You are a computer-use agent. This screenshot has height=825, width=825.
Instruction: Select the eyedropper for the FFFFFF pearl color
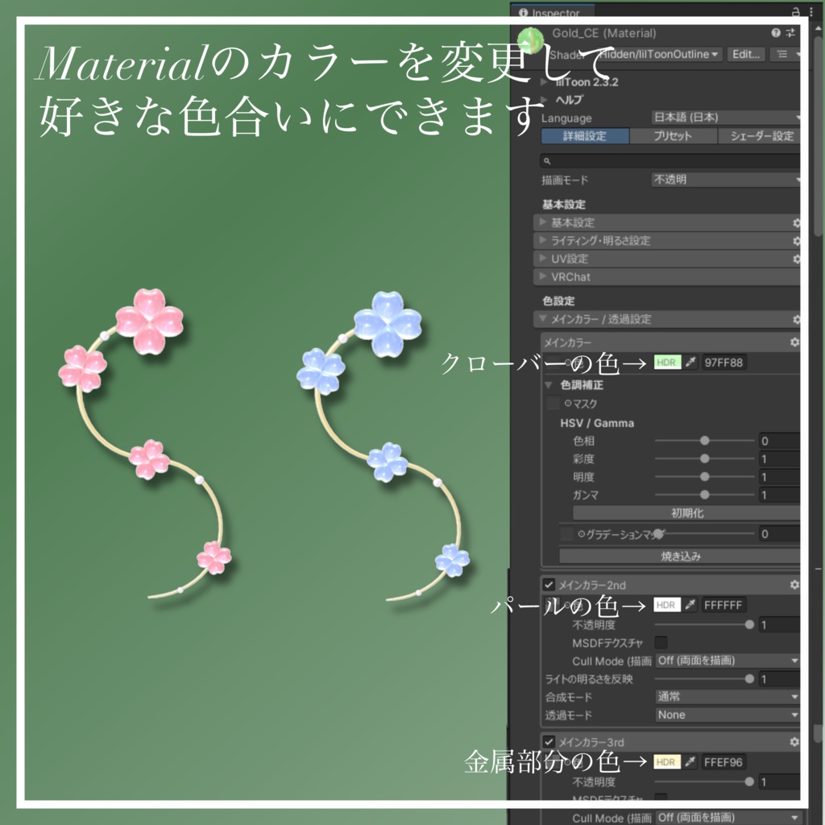[x=690, y=605]
